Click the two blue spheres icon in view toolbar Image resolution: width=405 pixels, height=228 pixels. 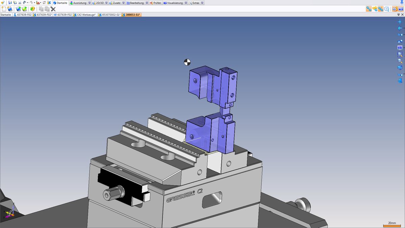[400, 41]
